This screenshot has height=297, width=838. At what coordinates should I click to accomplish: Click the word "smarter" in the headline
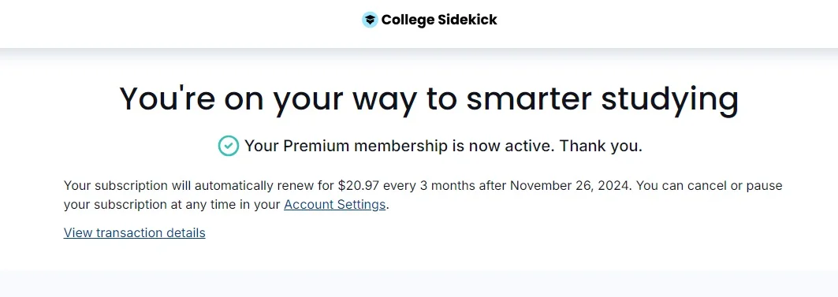click(528, 99)
